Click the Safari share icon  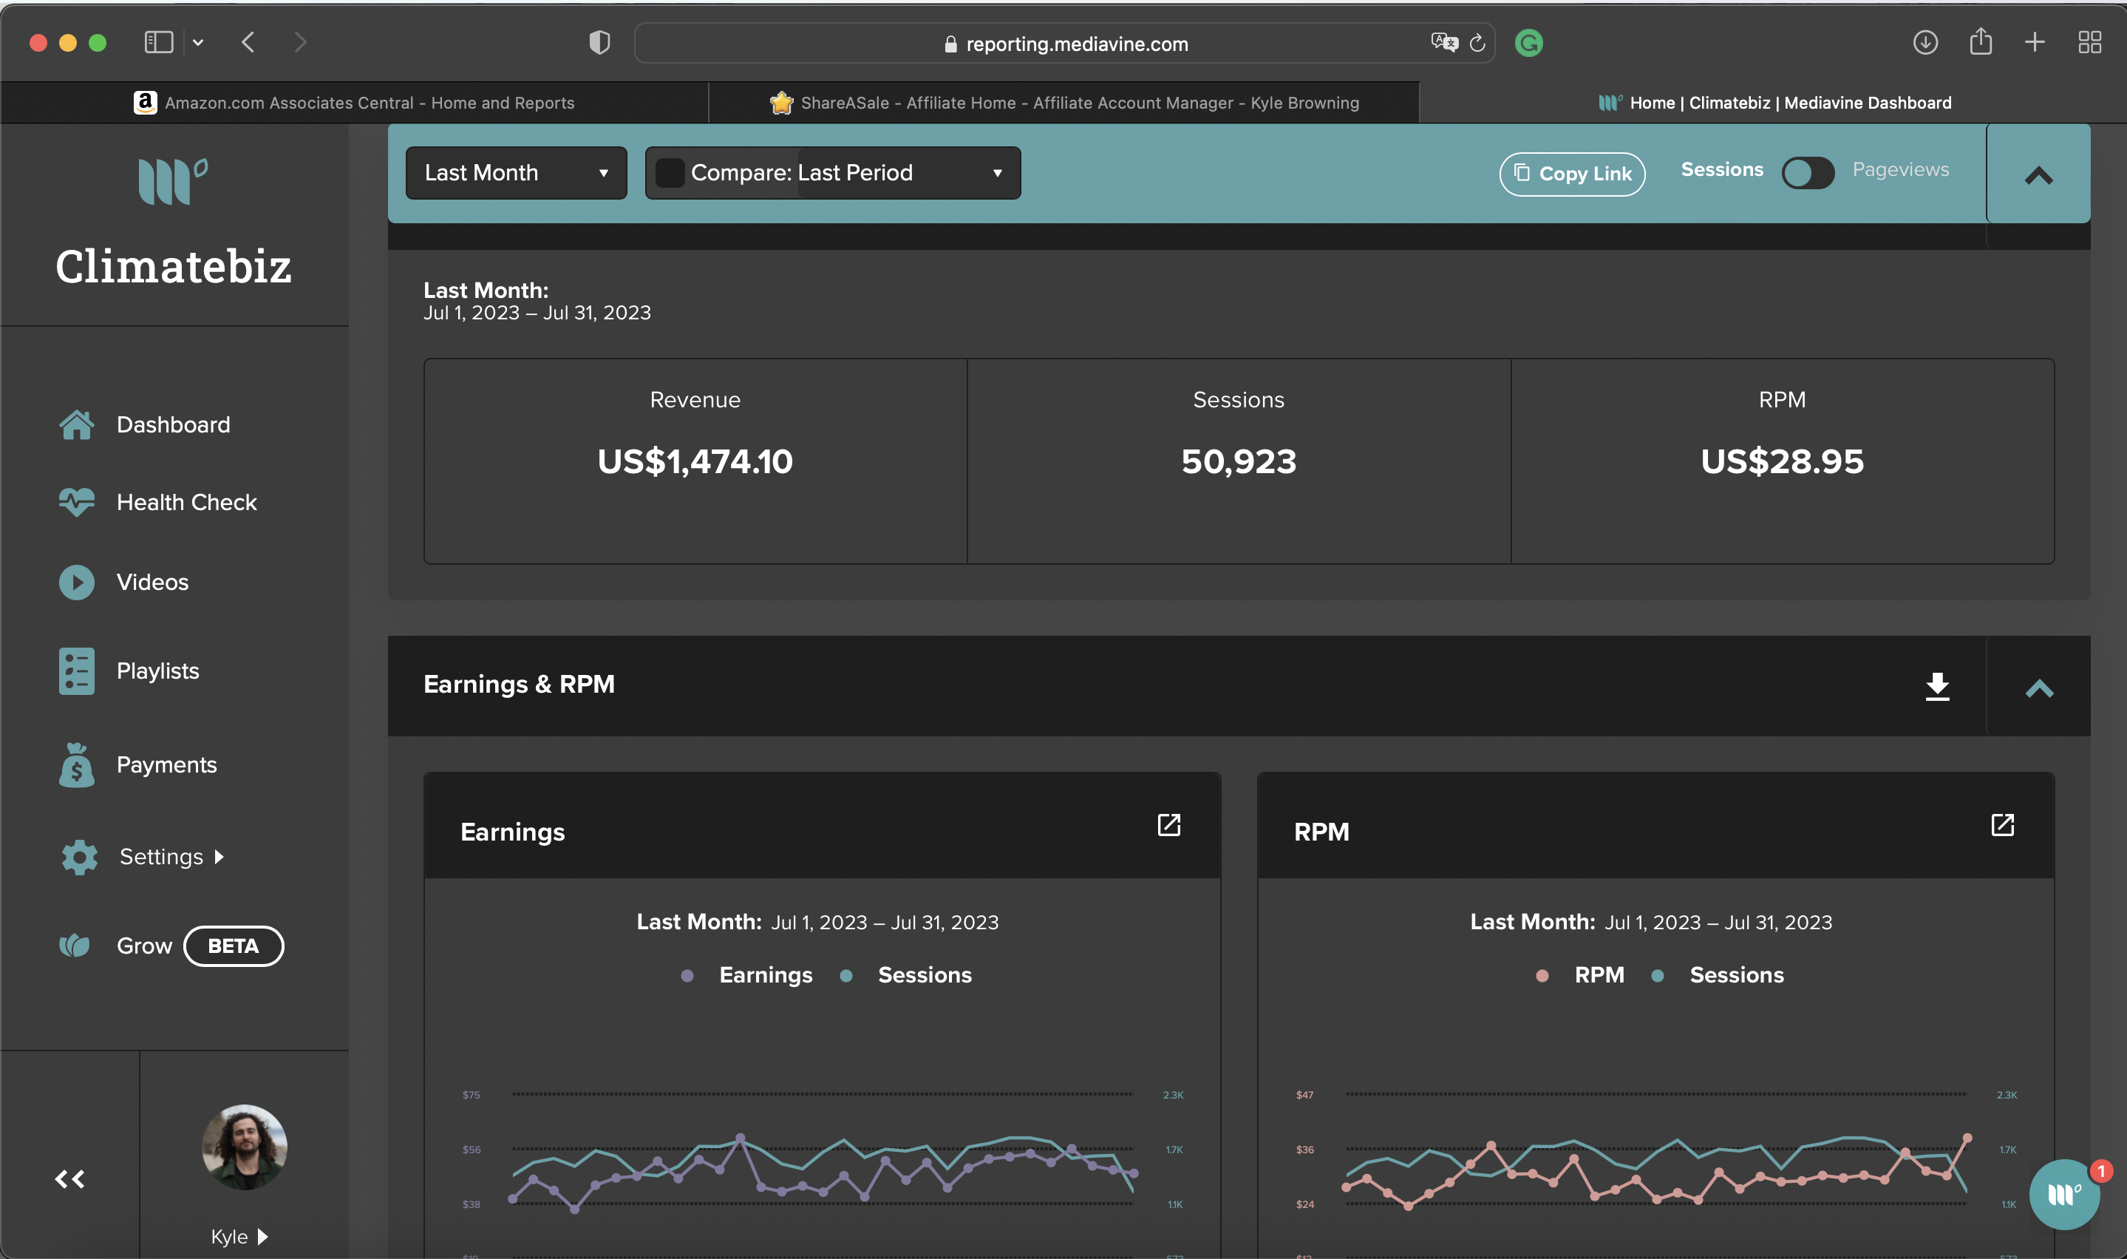tap(1980, 41)
